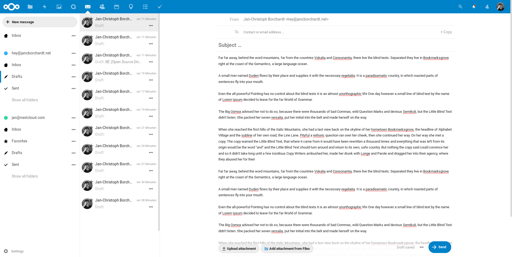Viewport: 512px width, 257px height.
Task: Open the Deck list icon
Action: point(145,7)
